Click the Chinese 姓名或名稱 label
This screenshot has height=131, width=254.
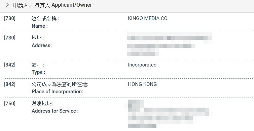tap(45, 18)
